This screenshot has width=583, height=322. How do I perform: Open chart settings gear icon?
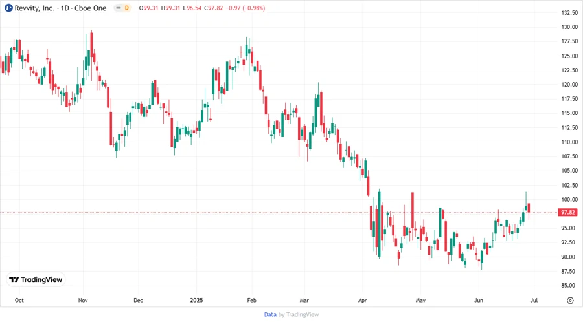point(570,301)
